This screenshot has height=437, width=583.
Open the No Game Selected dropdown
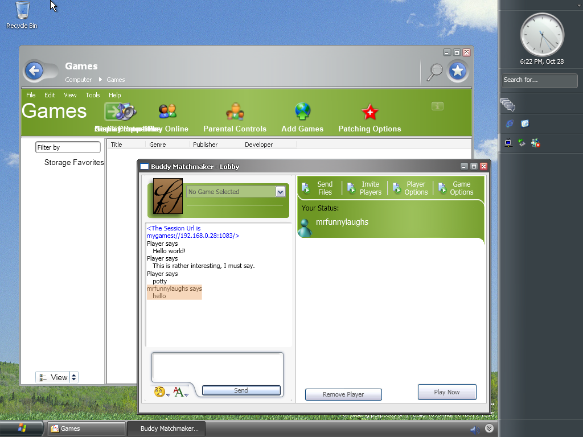280,192
